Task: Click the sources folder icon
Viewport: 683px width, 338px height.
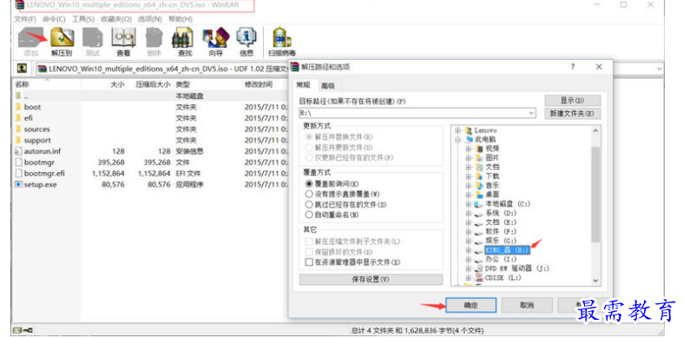Action: coord(18,129)
